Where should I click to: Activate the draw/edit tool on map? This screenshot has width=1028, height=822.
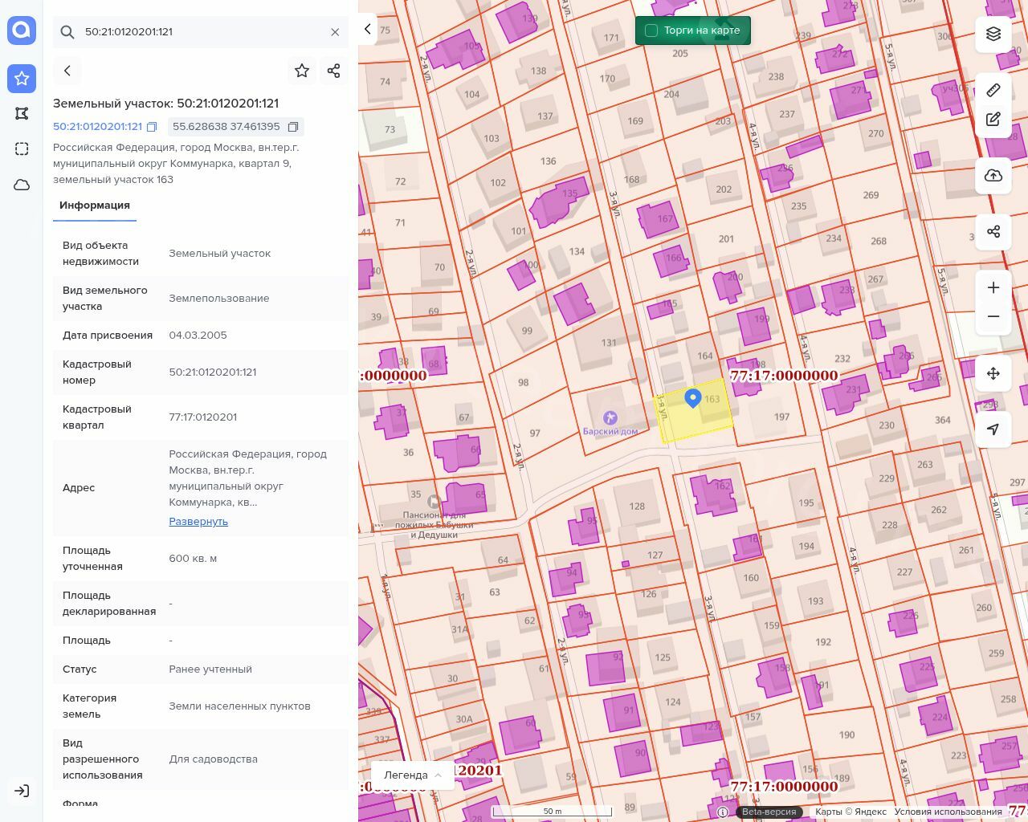993,120
